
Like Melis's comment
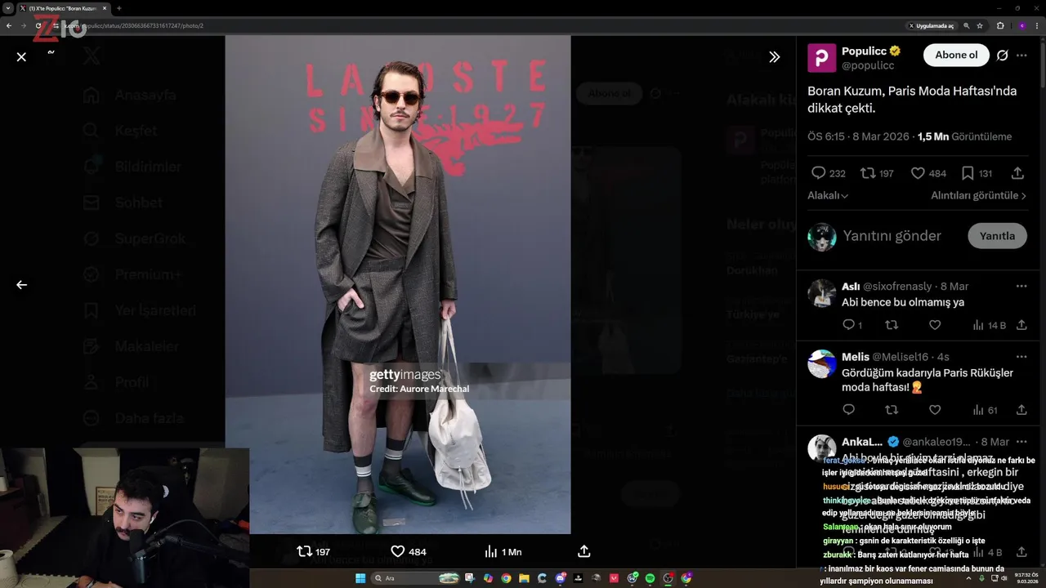pyautogui.click(x=935, y=410)
